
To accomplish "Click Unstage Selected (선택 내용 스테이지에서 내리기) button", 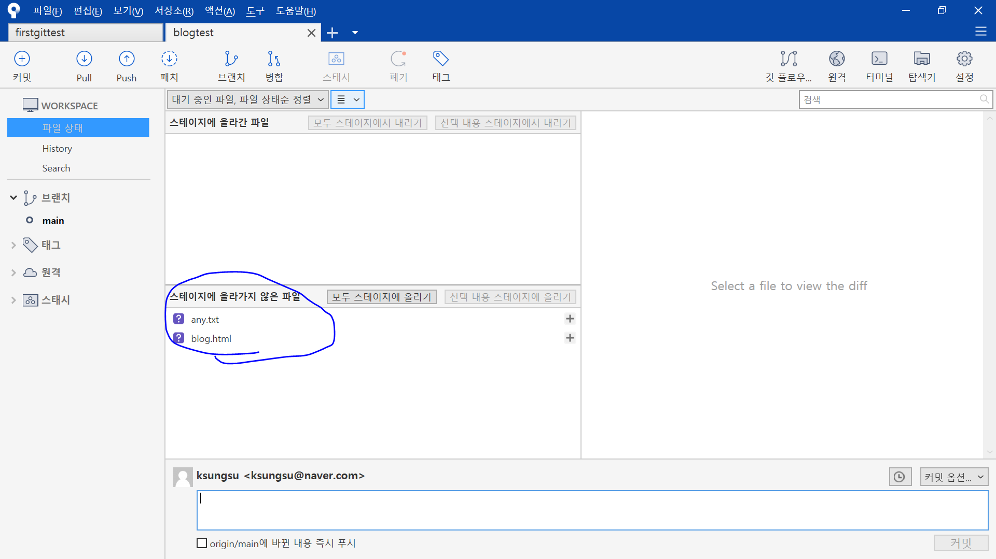I will point(505,123).
